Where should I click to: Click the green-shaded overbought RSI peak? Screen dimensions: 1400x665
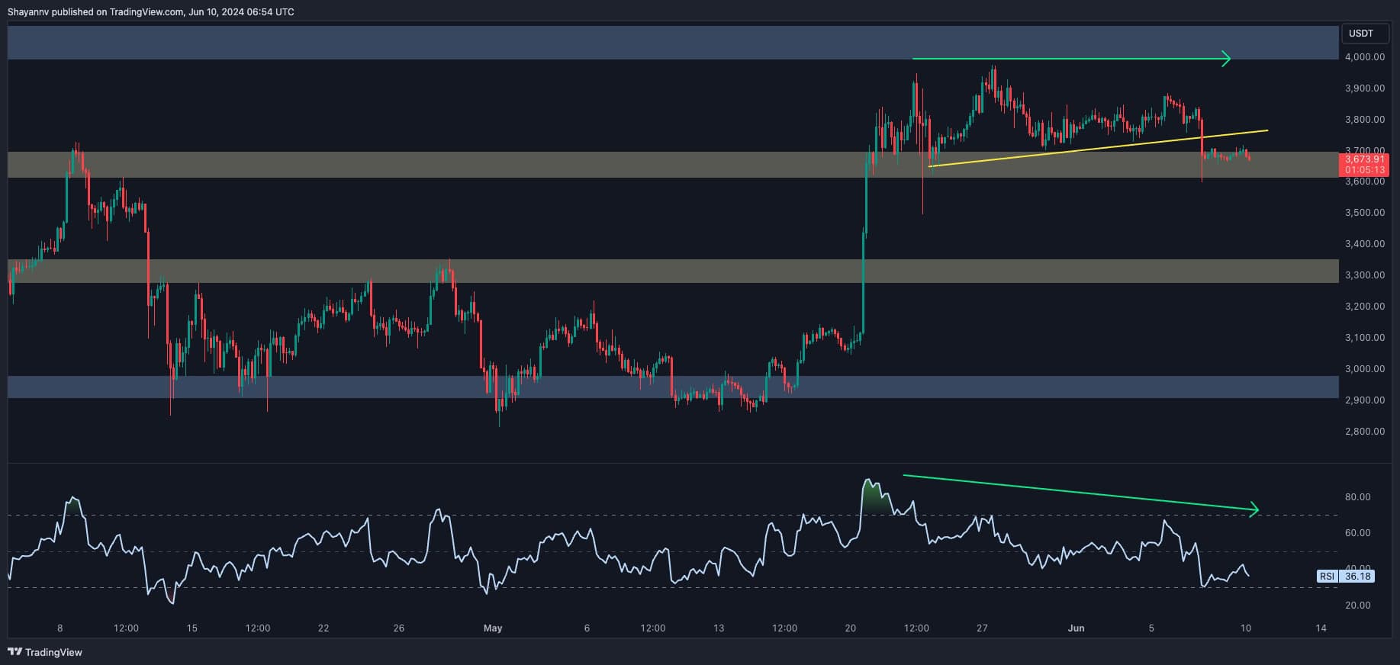point(872,496)
